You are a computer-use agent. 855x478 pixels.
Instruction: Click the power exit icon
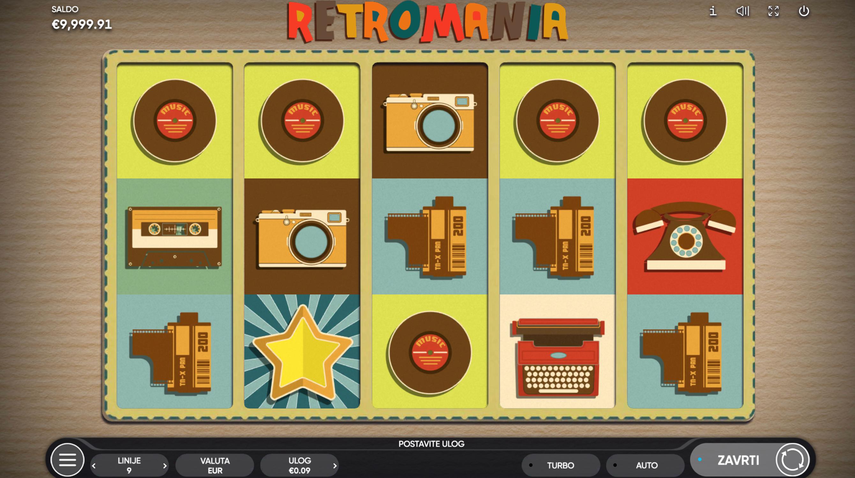[x=804, y=11]
